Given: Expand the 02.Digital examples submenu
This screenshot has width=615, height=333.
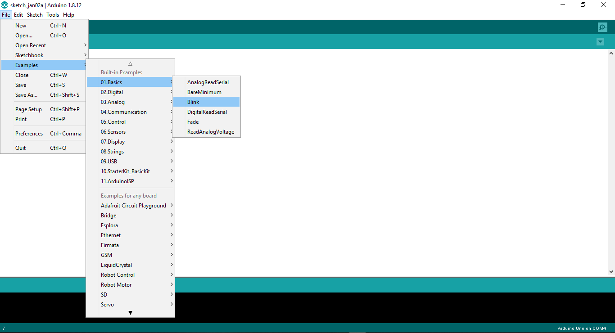Looking at the screenshot, I should pos(113,92).
